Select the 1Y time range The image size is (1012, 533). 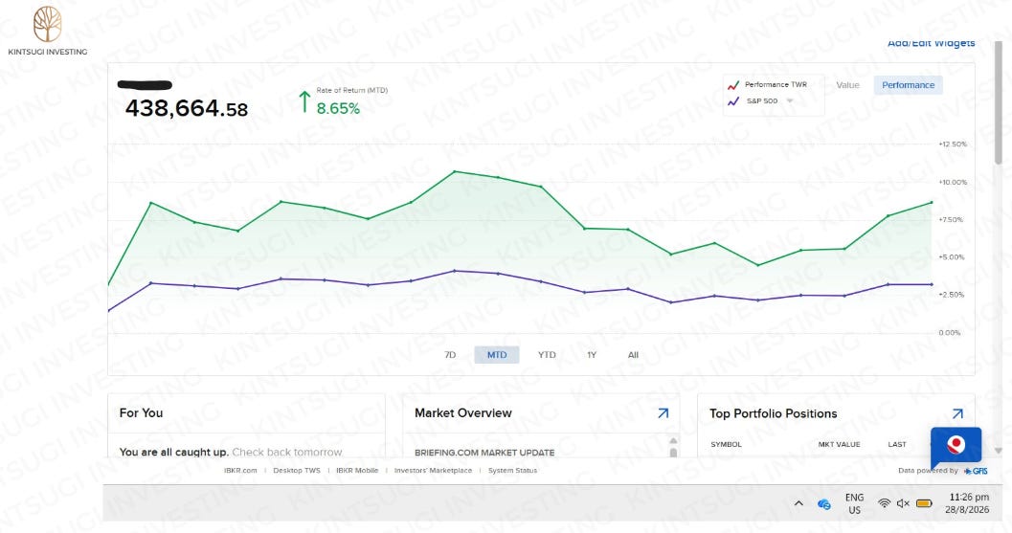click(x=591, y=355)
